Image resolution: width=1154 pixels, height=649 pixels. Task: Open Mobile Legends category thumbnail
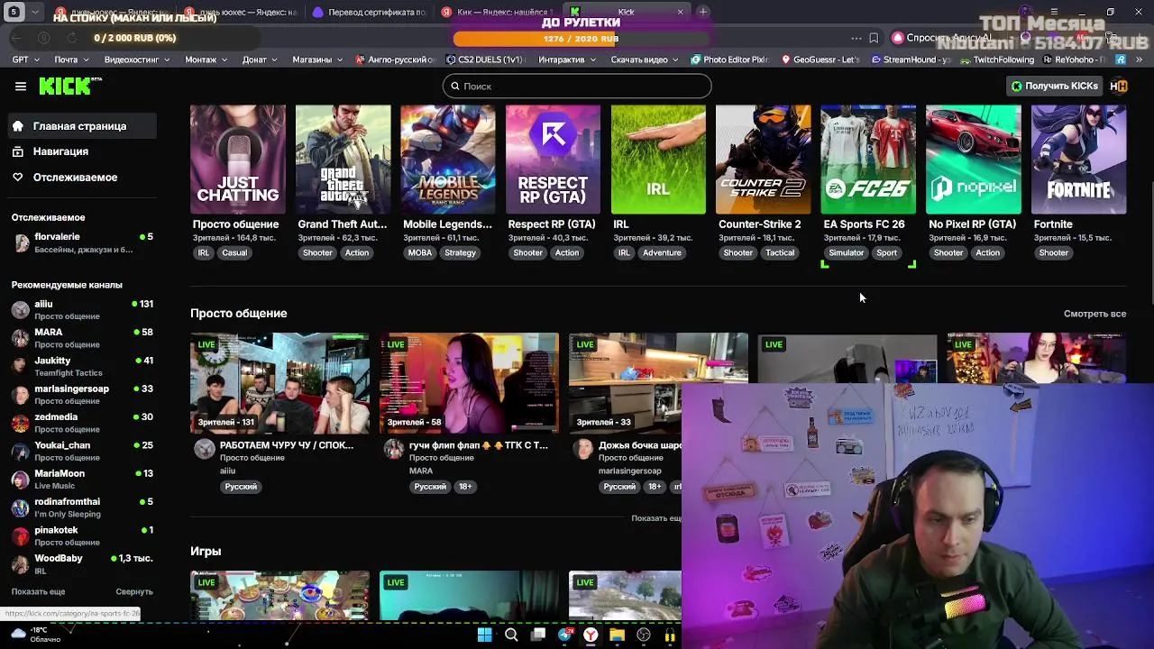(x=448, y=160)
